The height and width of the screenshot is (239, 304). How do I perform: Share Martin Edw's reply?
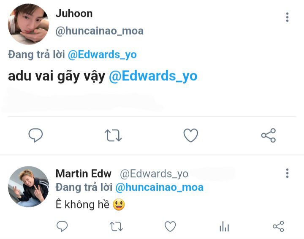(x=278, y=226)
